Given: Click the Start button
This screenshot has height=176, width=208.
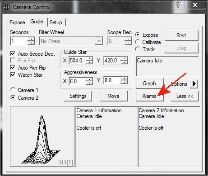Looking at the screenshot, I should tap(181, 35).
